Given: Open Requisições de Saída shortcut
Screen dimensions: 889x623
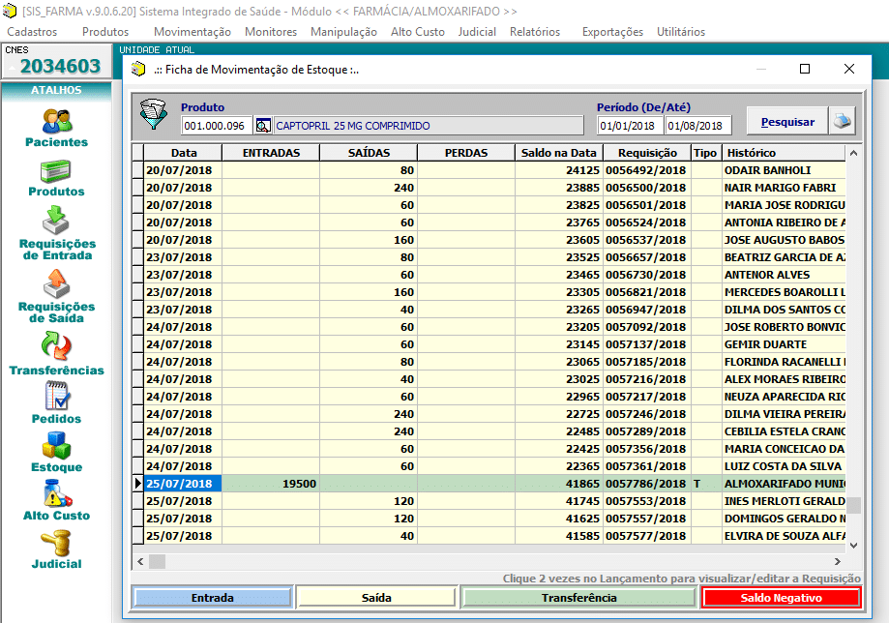Looking at the screenshot, I should (56, 284).
